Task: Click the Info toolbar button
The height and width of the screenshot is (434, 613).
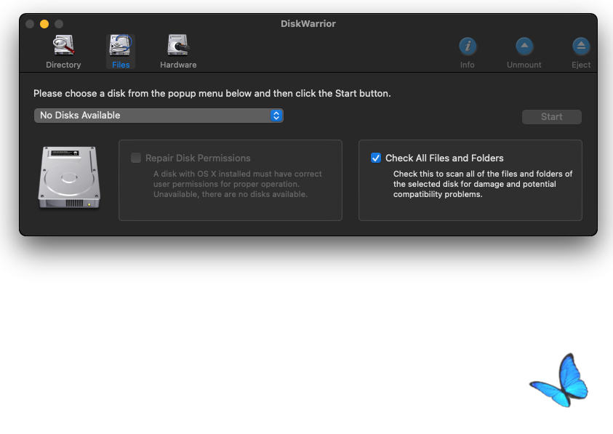Action: click(x=468, y=53)
